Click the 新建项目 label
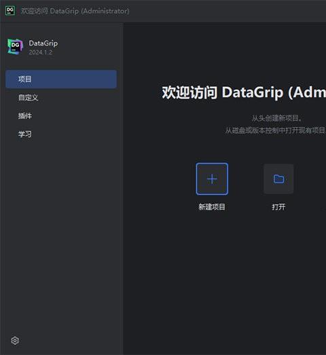326x355 pixels. tap(212, 207)
